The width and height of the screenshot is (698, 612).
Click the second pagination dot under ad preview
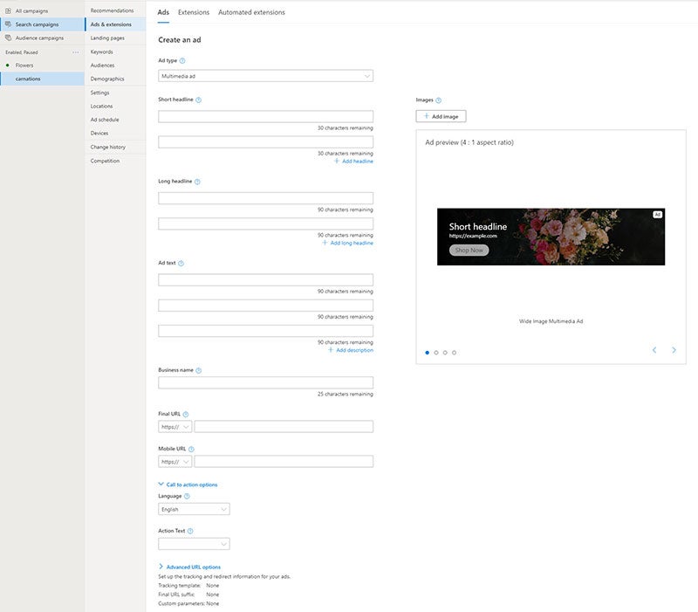point(435,352)
